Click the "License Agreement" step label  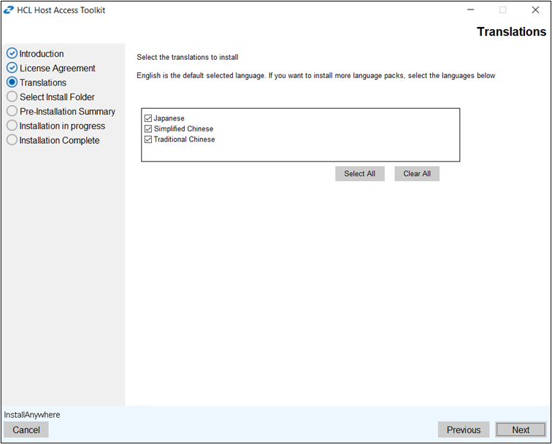coord(58,69)
